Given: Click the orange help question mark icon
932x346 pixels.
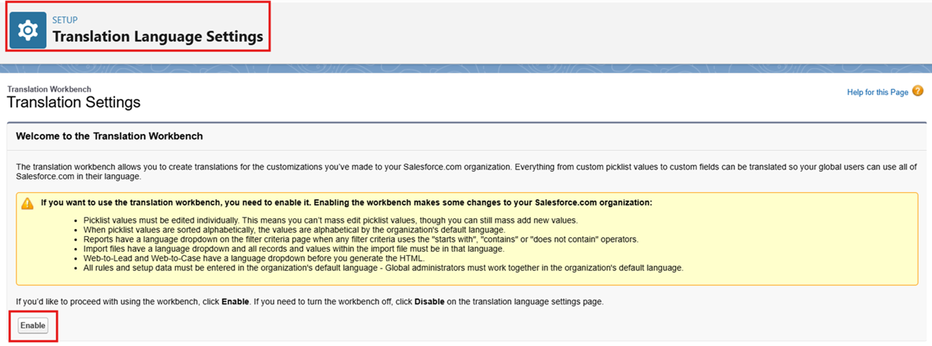Looking at the screenshot, I should pyautogui.click(x=918, y=91).
